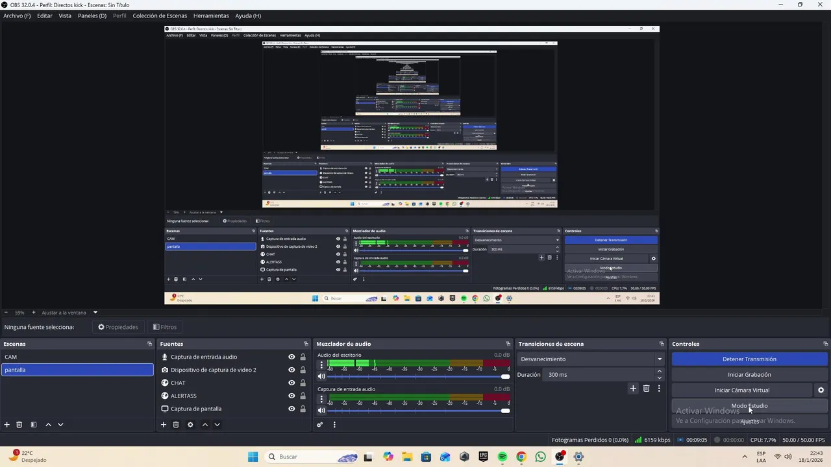Image resolution: width=831 pixels, height=467 pixels.
Task: Increase transition duration with up arrow
Action: 659,372
